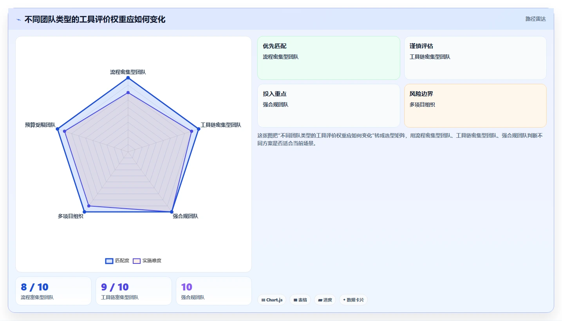Click the 路径雷达 label in the header
This screenshot has height=321, width=562.
click(535, 19)
